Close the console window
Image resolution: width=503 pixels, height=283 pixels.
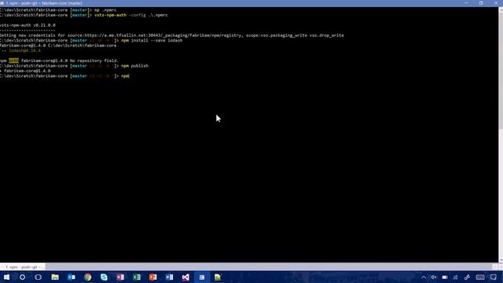pos(496,3)
